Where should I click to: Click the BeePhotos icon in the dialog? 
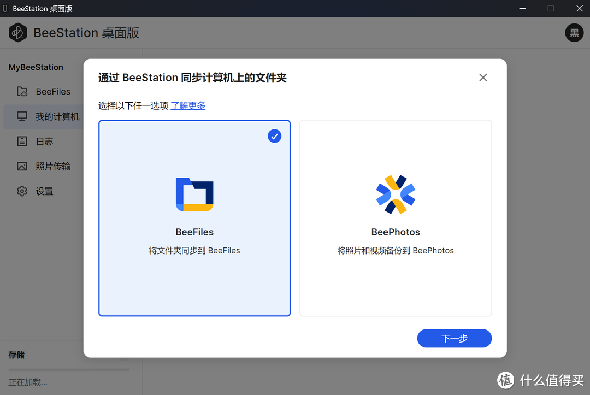[395, 194]
